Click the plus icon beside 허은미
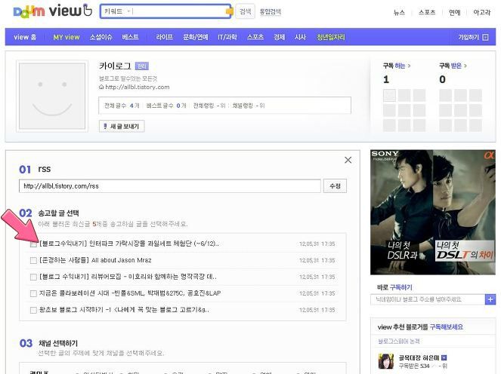 coord(444,357)
